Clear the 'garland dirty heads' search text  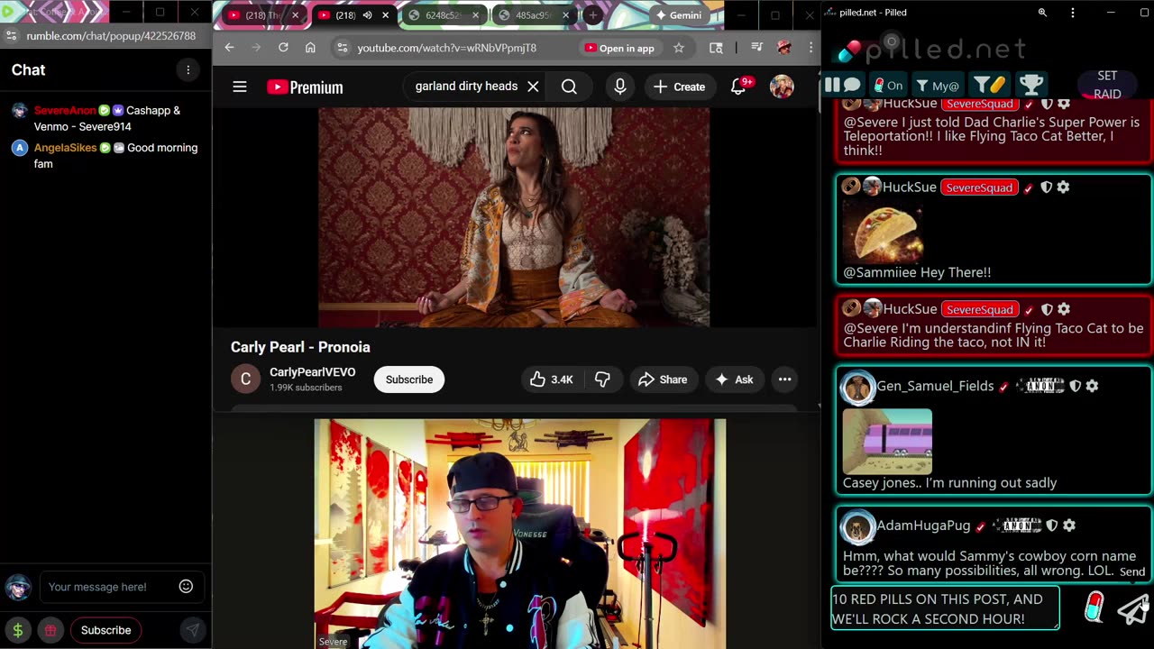[533, 87]
